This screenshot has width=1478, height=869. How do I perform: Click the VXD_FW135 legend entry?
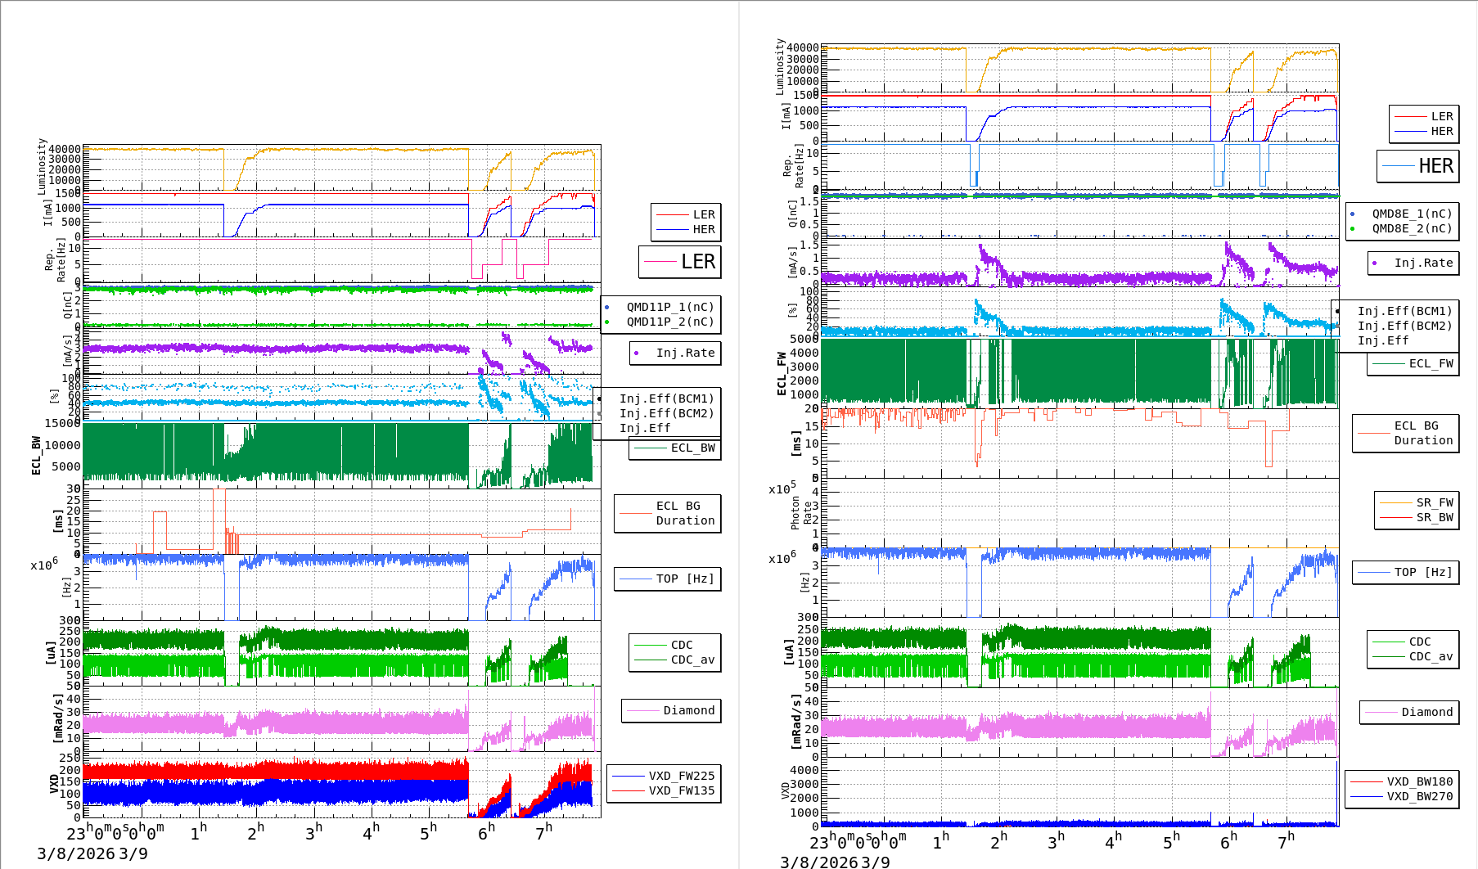[680, 790]
